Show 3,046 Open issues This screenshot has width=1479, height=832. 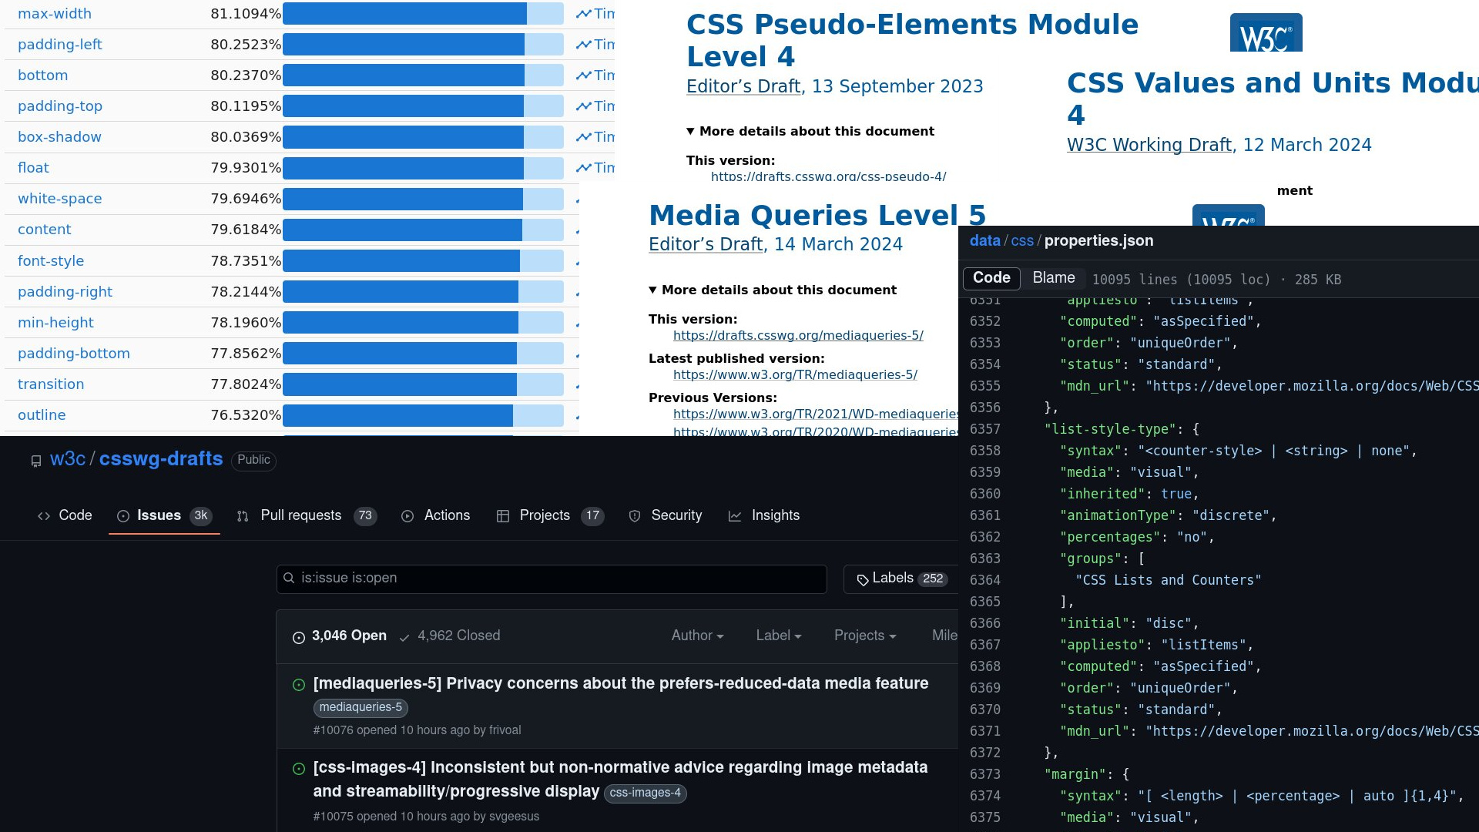340,636
